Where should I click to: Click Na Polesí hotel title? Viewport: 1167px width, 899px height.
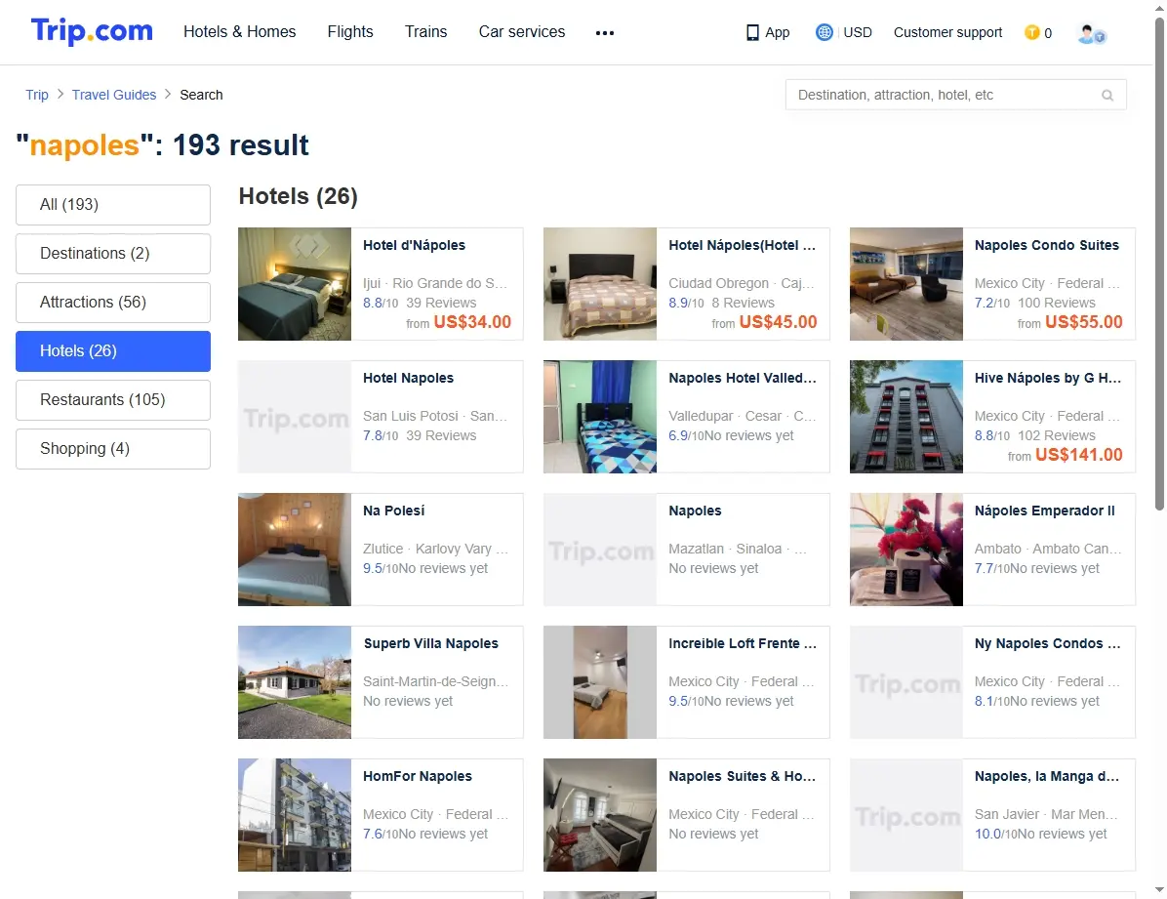[393, 511]
